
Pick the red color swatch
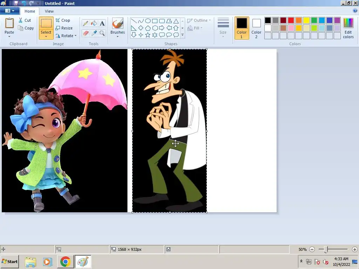click(291, 20)
